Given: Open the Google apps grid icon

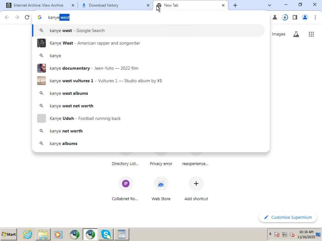Looking at the screenshot, I should point(311,34).
